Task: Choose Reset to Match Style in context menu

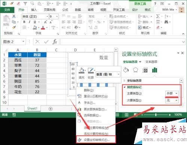Action: [96, 96]
